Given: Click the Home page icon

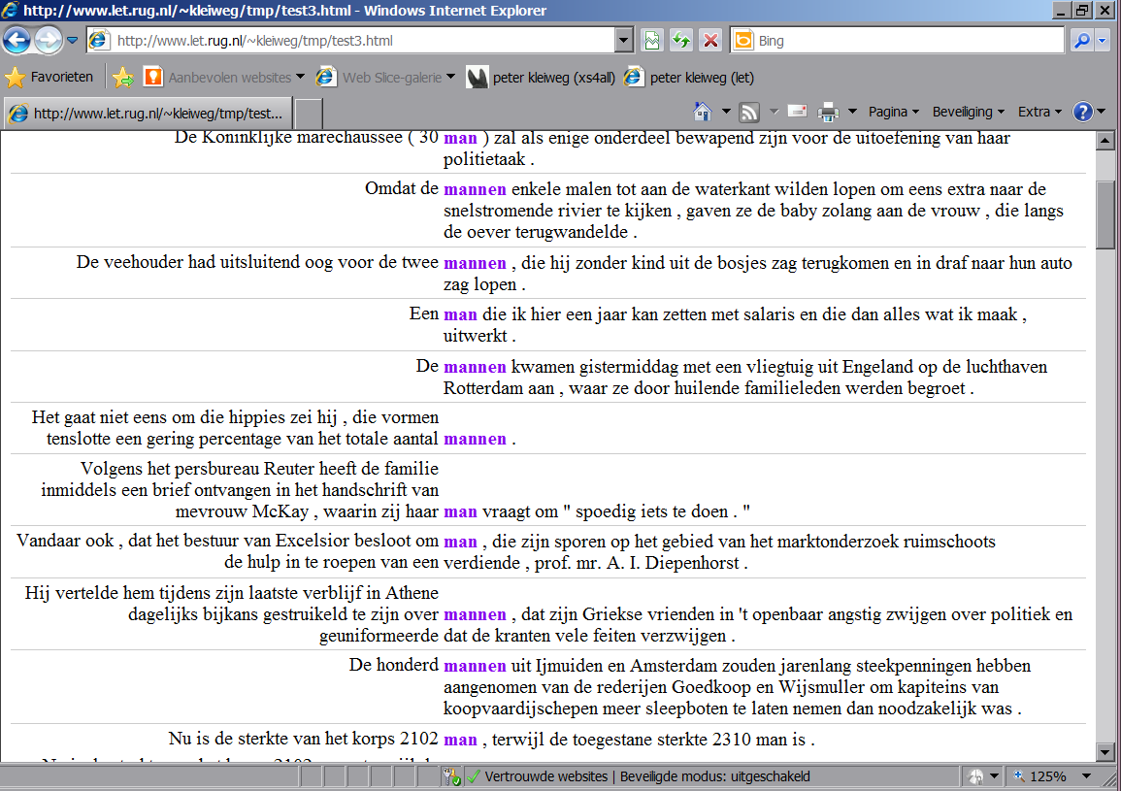Looking at the screenshot, I should tap(703, 112).
